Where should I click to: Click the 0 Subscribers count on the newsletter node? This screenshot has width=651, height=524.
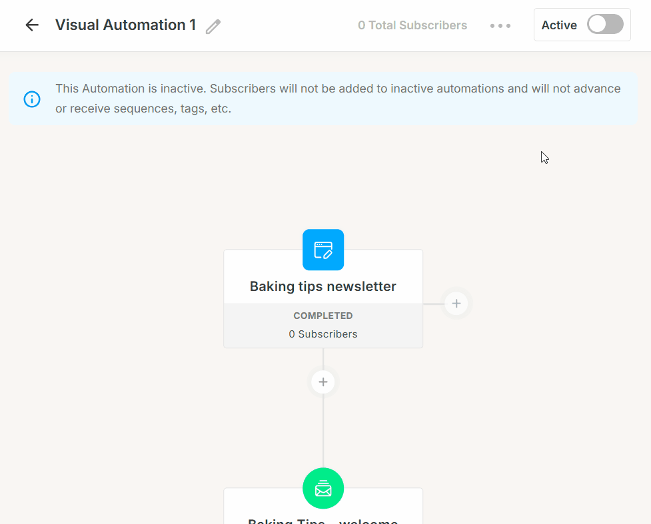coord(323,334)
